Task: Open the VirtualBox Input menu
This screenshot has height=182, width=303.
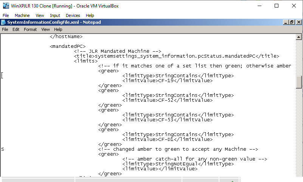Action: 55,15
